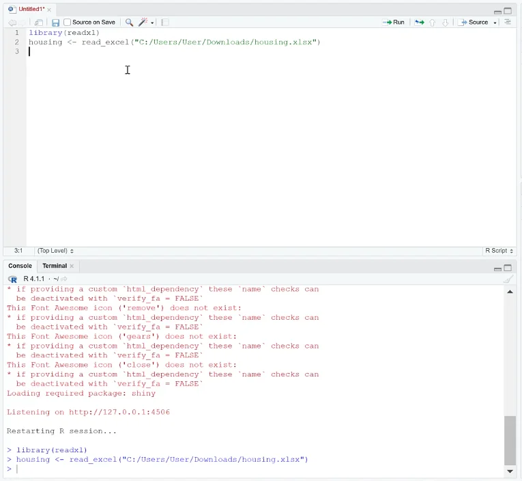The image size is (522, 481).
Task: Show document in new window
Action: pyautogui.click(x=39, y=23)
